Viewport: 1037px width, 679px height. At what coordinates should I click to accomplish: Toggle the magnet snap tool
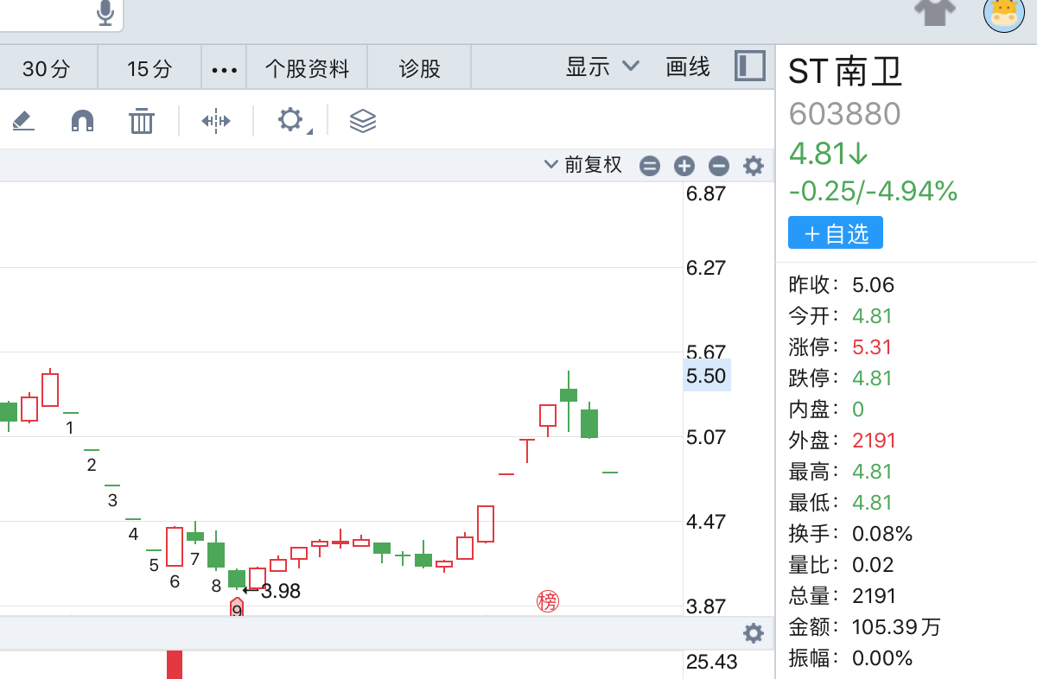[x=82, y=121]
